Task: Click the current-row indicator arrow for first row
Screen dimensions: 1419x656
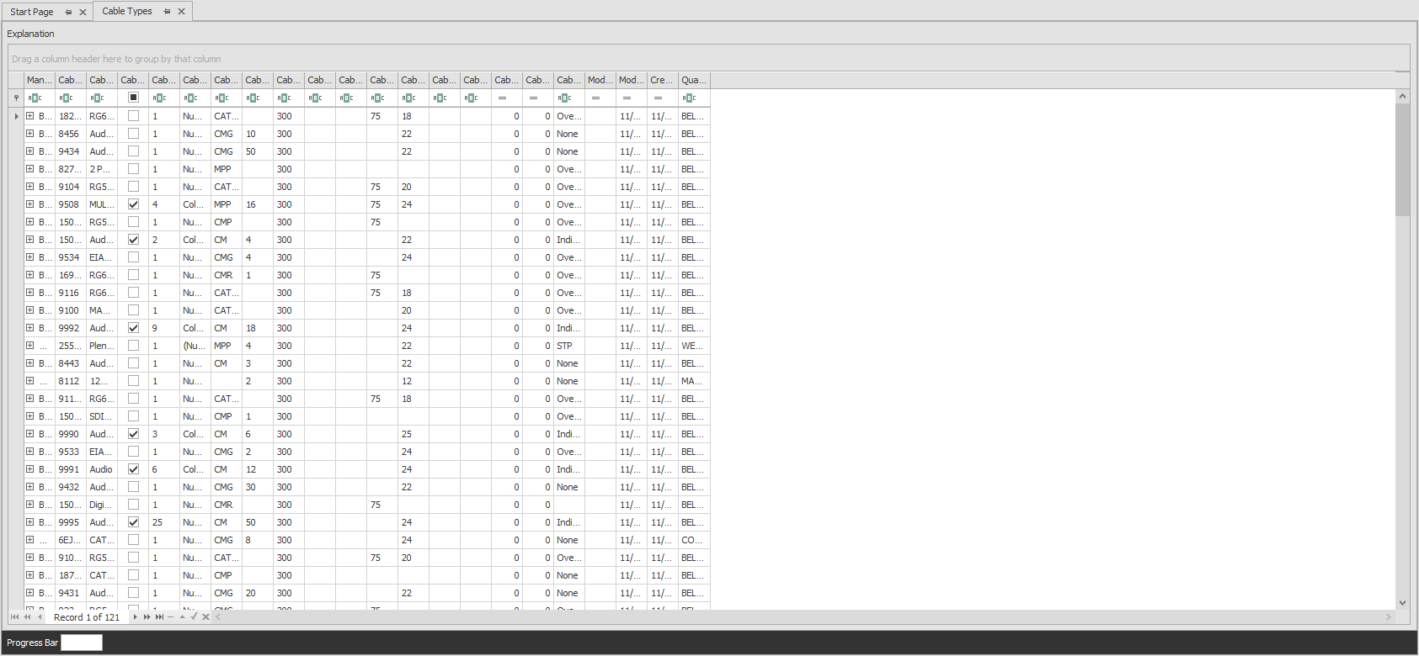Action: click(16, 116)
